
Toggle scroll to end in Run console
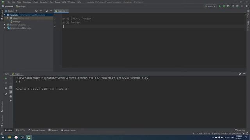[x=11, y=92]
